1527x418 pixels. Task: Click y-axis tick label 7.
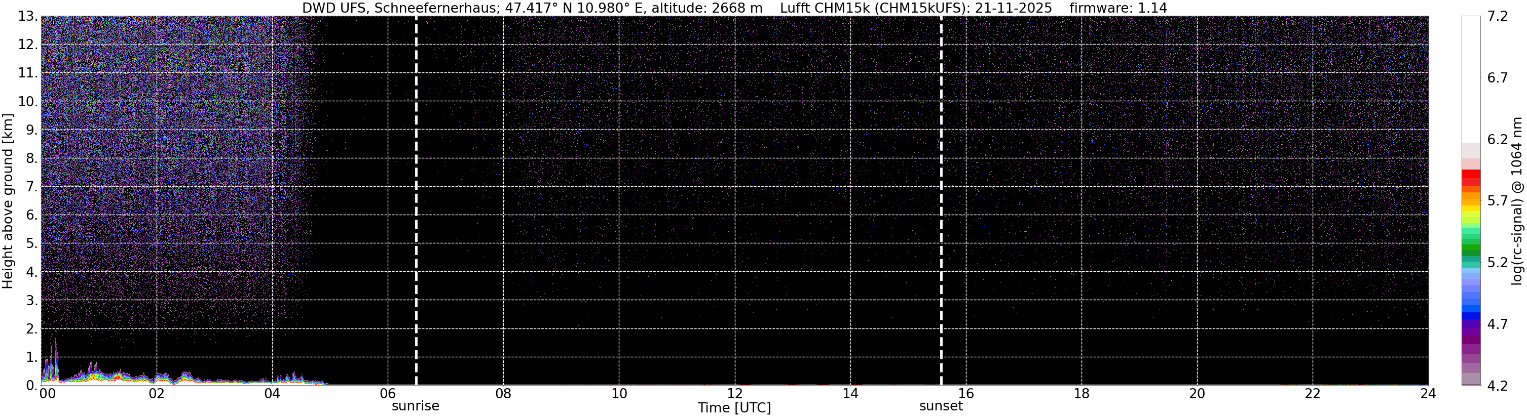pos(32,187)
